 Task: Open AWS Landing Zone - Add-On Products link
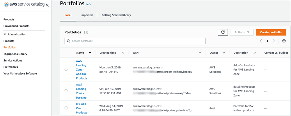tap(81, 69)
